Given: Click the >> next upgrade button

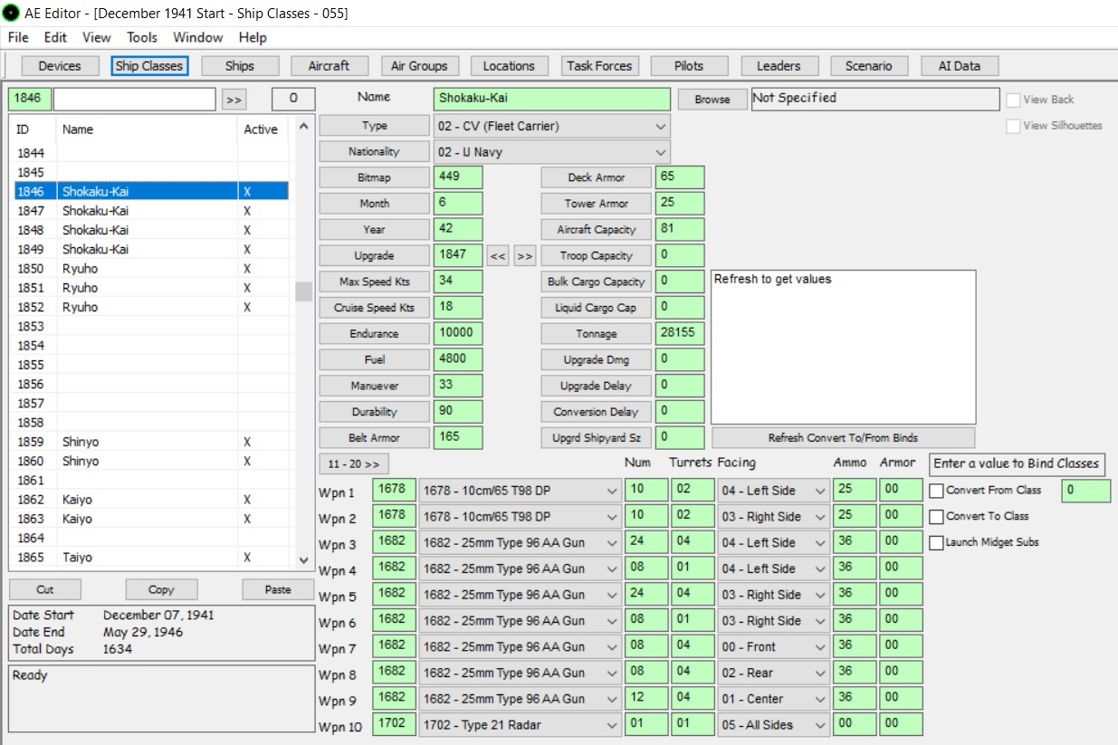Looking at the screenshot, I should [x=525, y=256].
